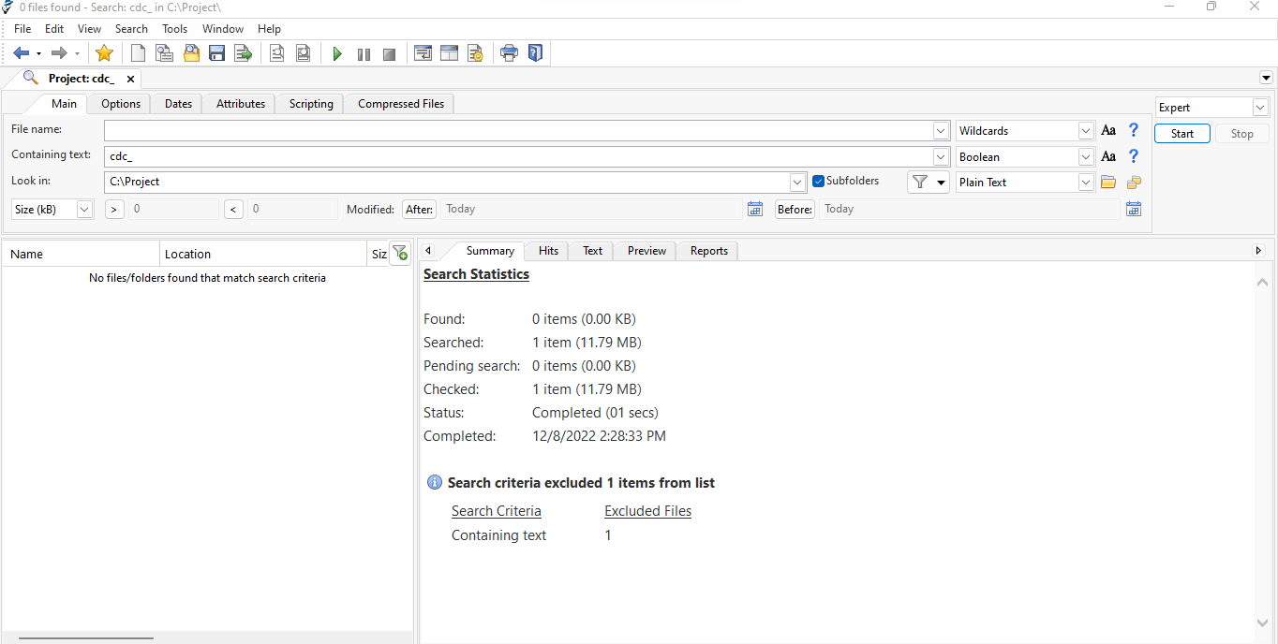Export results with green arrow icon
Image resolution: width=1278 pixels, height=644 pixels.
[244, 53]
